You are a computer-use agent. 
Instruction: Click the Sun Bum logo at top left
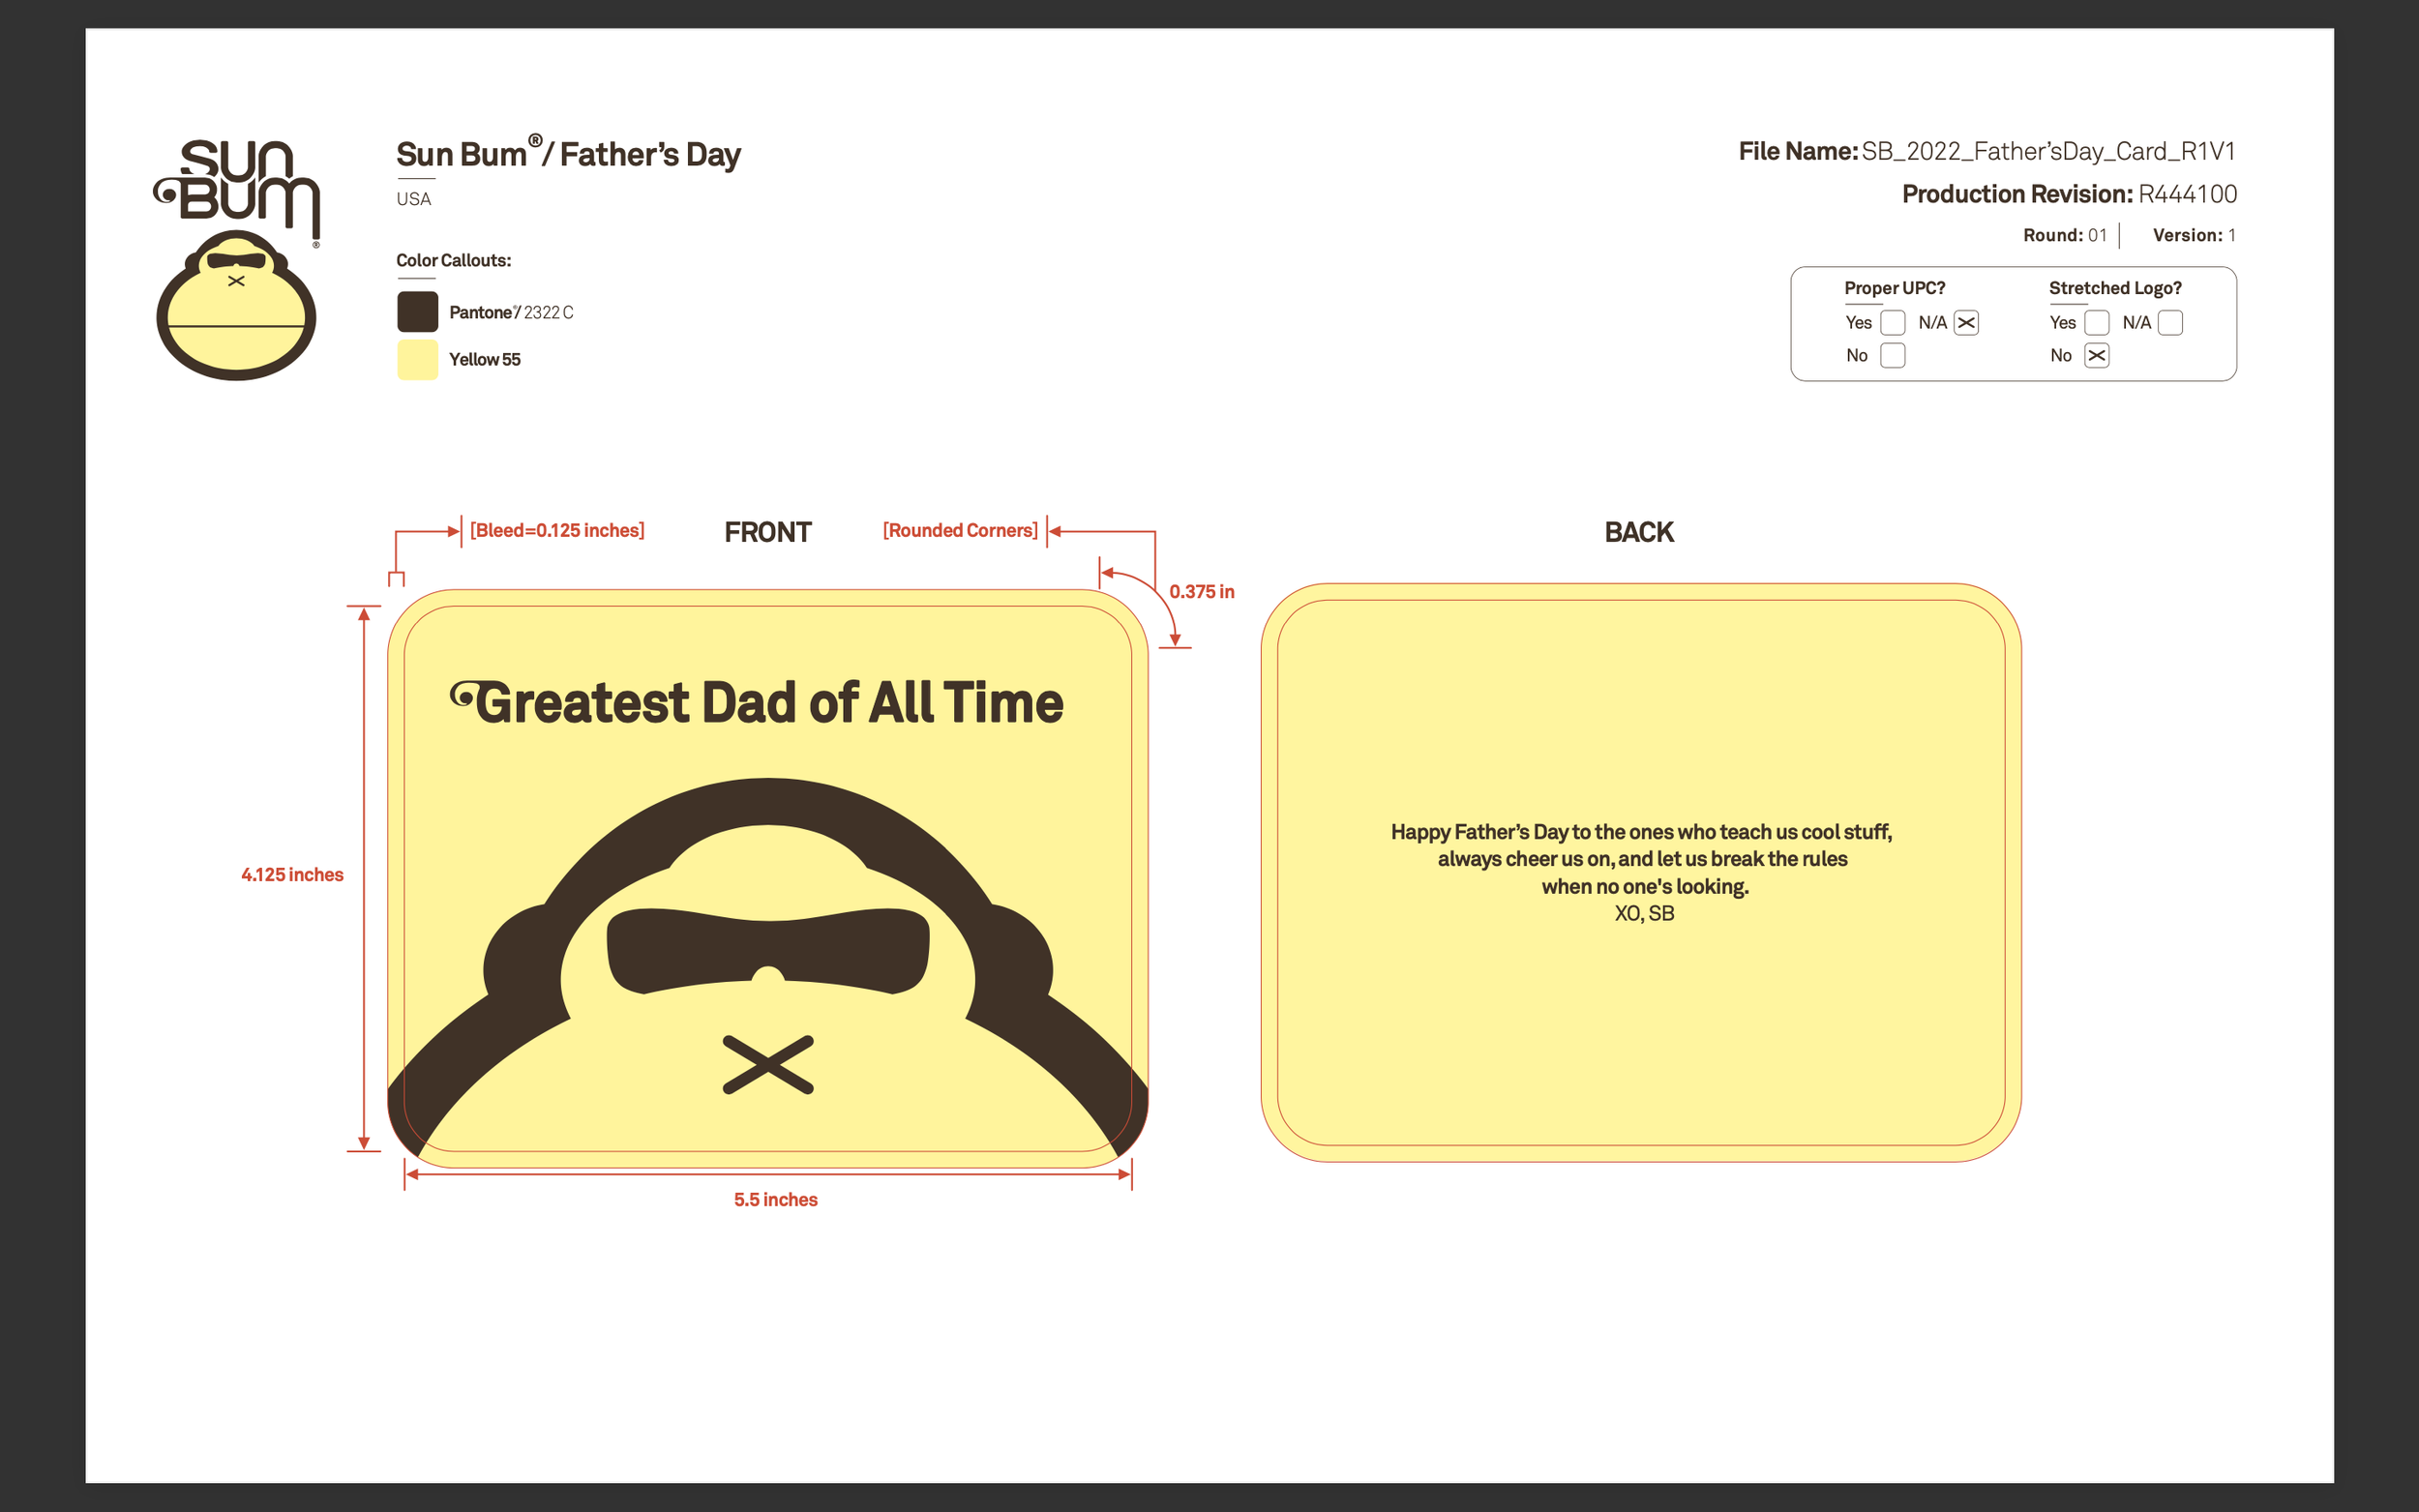click(237, 259)
